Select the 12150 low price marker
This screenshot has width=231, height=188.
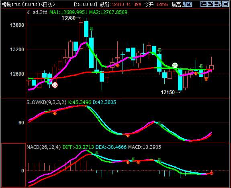pyautogui.click(x=170, y=92)
